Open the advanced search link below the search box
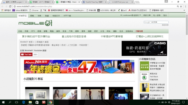This screenshot has height=105, width=188. 165,25
